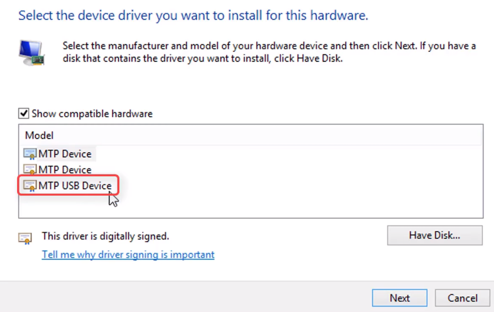
Task: Click the hardware monitor icon near instructions
Action: click(31, 53)
